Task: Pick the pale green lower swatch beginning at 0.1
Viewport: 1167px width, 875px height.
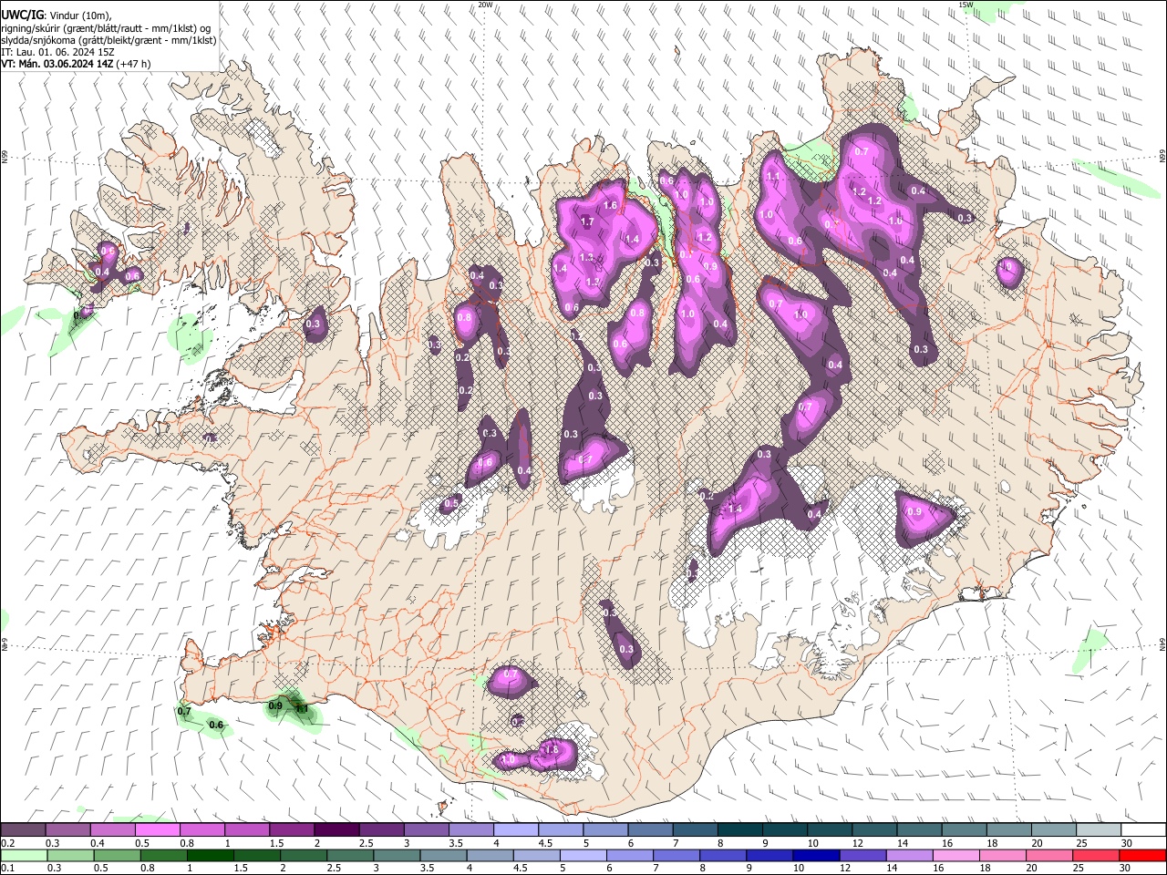Action: click(24, 855)
